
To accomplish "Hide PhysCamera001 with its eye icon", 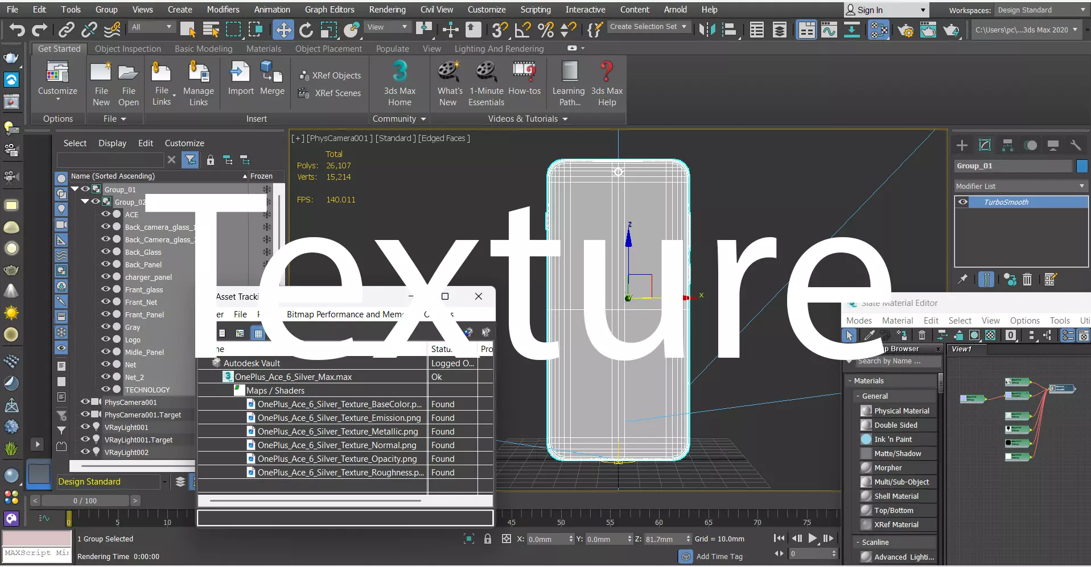I will click(x=85, y=402).
